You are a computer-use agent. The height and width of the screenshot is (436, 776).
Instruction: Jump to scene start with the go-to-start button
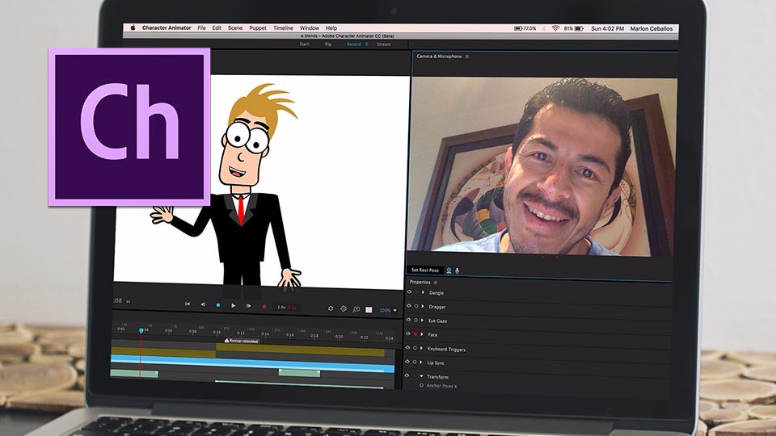(187, 304)
